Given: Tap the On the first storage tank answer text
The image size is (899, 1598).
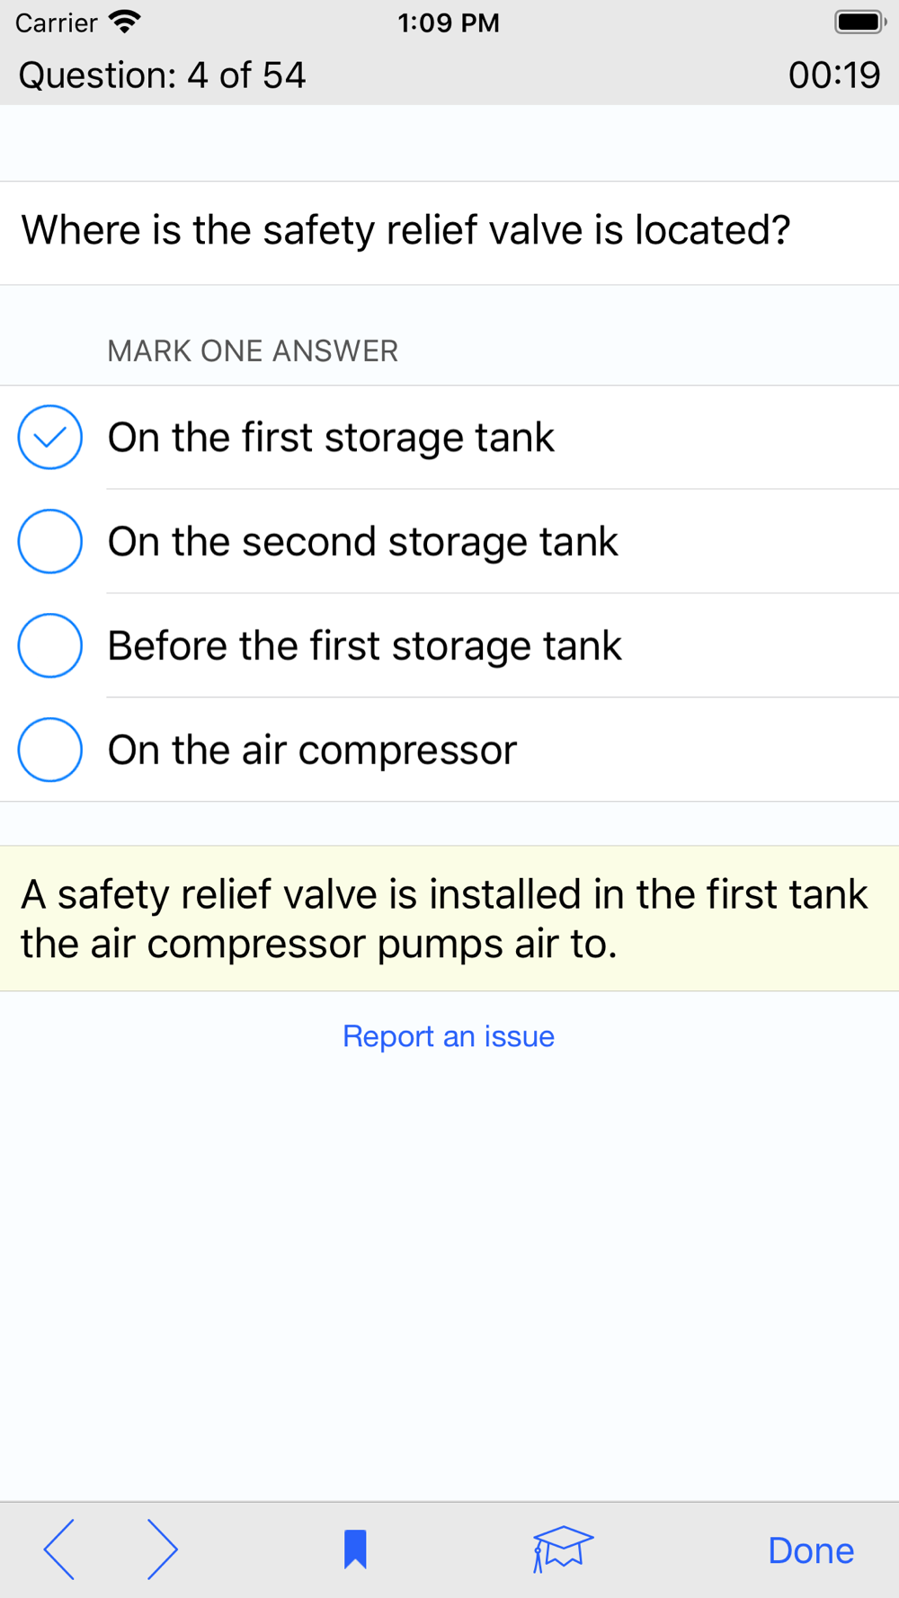Looking at the screenshot, I should (331, 439).
